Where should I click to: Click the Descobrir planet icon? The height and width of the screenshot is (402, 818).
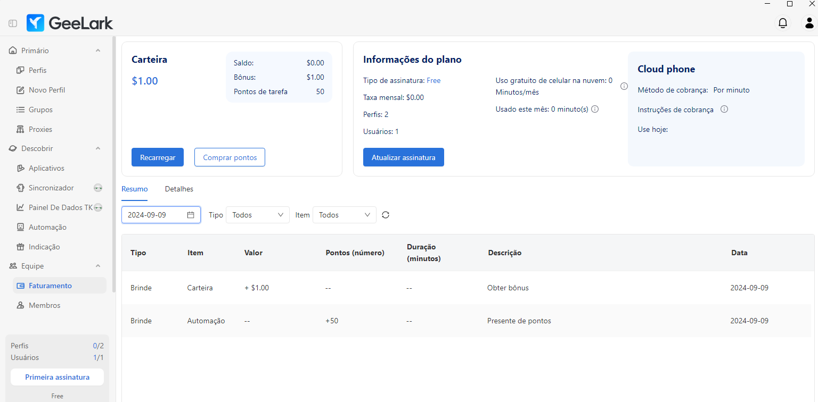pyautogui.click(x=13, y=148)
